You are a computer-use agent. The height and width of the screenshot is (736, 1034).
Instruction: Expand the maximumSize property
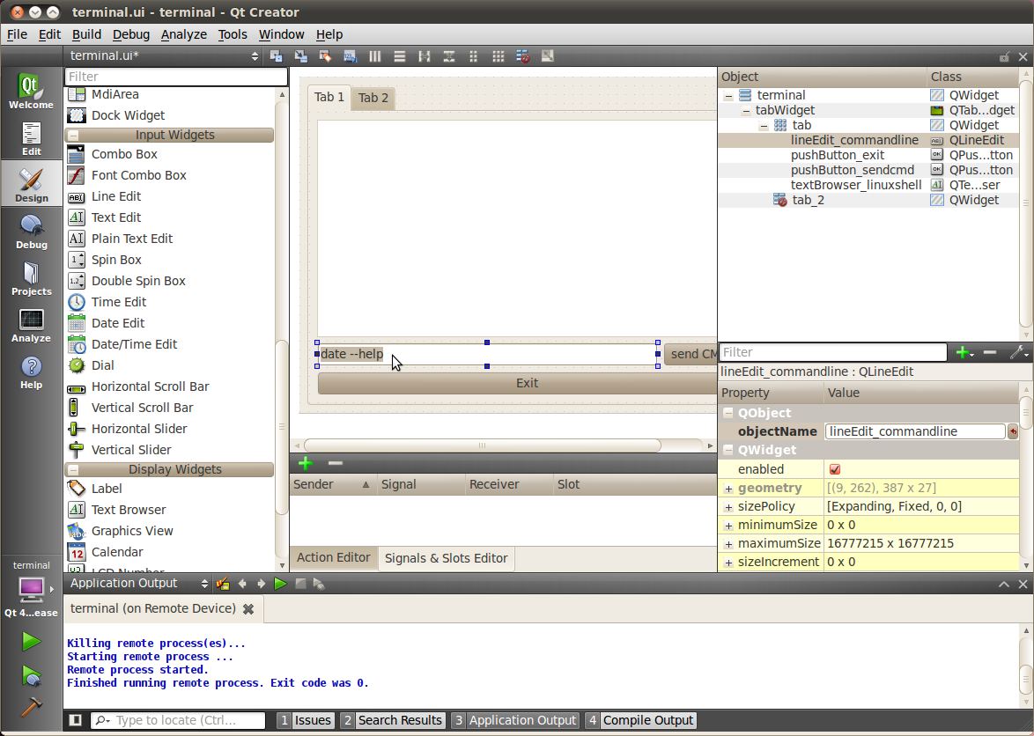[728, 543]
